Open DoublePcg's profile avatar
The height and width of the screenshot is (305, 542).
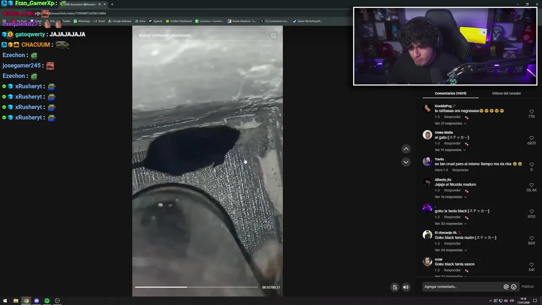(x=427, y=108)
